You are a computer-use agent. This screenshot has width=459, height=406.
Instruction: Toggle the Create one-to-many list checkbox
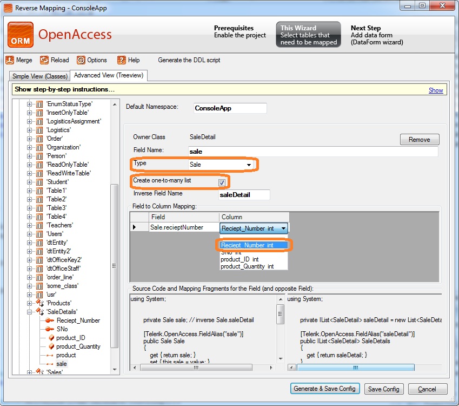click(222, 182)
